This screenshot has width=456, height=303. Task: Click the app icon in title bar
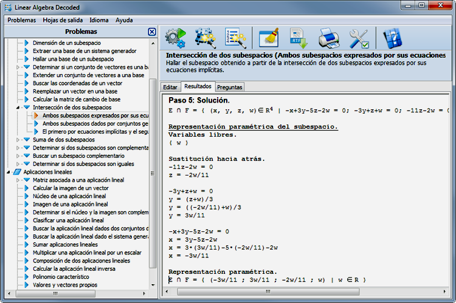point(8,7)
